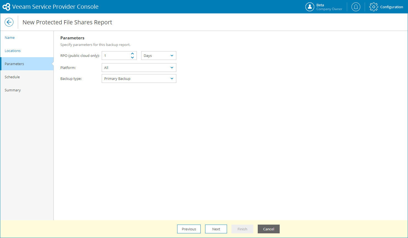Click the Veeam logo icon
Screen dimensions: 408x238
tap(6, 7)
